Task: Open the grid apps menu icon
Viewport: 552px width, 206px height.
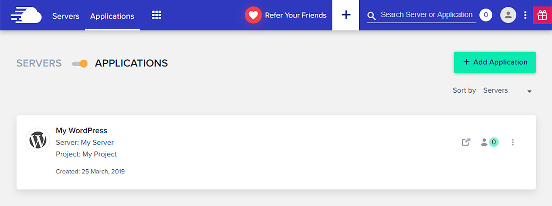Action: [156, 16]
